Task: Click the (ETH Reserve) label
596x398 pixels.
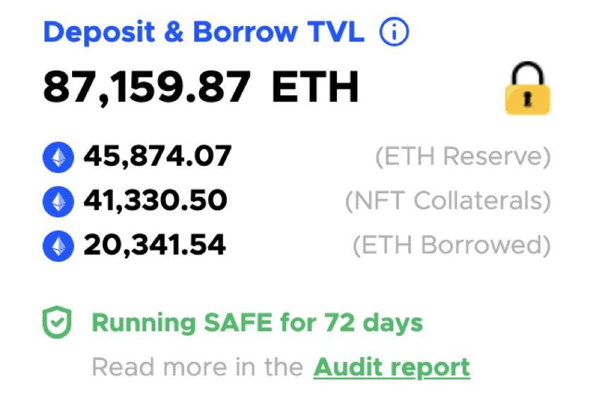Action: [x=462, y=157]
